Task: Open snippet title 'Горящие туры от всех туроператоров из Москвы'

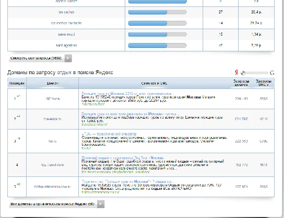Action: tap(130, 114)
